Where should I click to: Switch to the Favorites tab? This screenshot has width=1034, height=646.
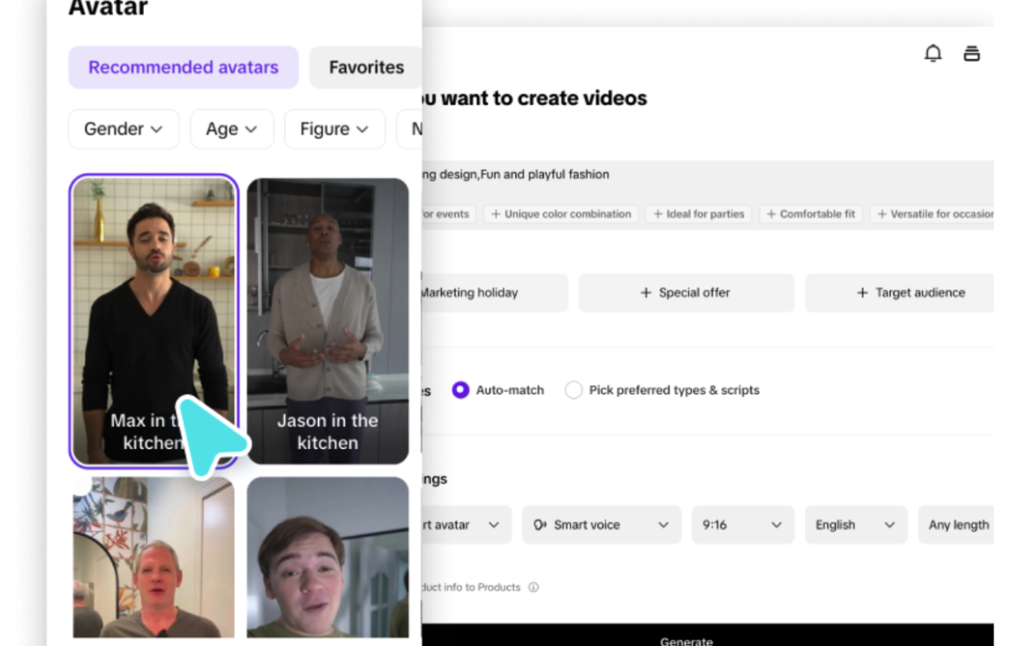pos(366,67)
